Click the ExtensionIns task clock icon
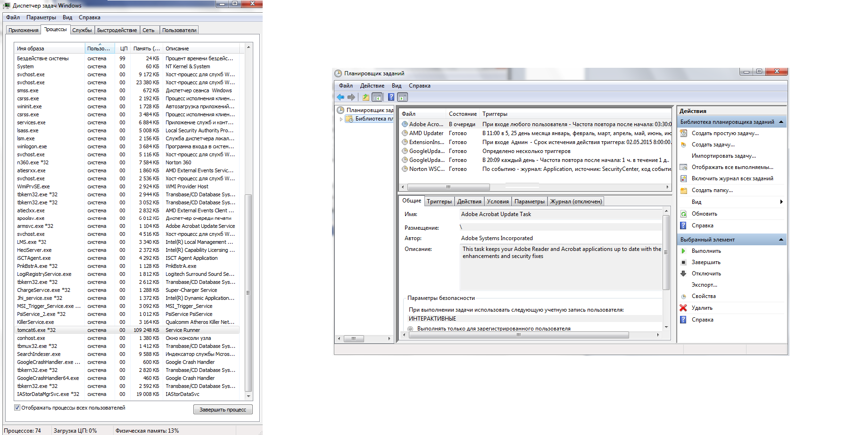Viewport: 846px width, 435px height. pos(405,142)
